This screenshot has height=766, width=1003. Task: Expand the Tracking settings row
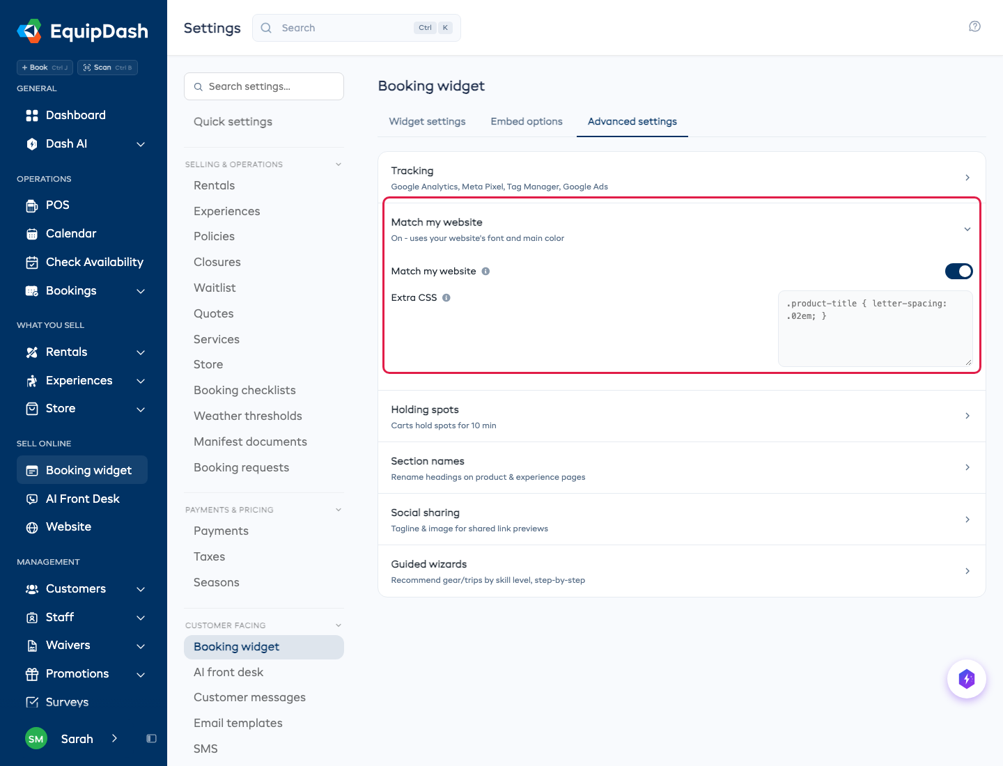[x=681, y=178]
